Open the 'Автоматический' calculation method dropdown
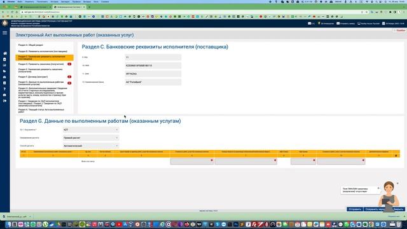The height and width of the screenshot is (229, 407). click(x=91, y=146)
